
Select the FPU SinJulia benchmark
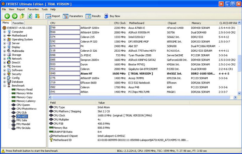coord(23,128)
